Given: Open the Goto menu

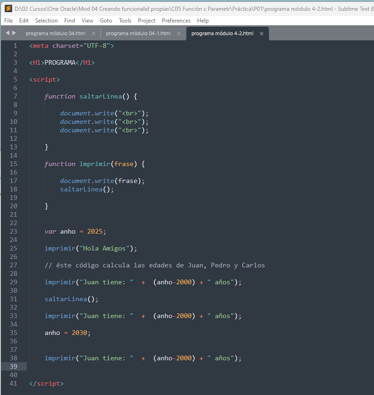Looking at the screenshot, I should 106,21.
